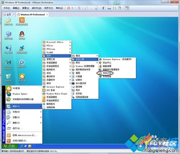Viewport: 180px width, 154px height.
Task: Open 程序兼容性向导 entry
Action: pyautogui.click(x=85, y=70)
